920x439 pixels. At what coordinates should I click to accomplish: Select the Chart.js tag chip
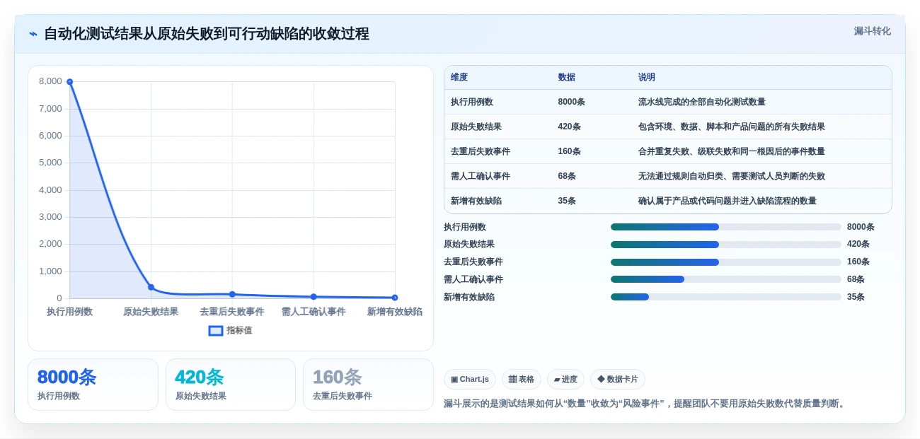[x=470, y=379]
